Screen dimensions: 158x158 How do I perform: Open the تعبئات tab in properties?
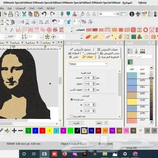(x=88, y=57)
